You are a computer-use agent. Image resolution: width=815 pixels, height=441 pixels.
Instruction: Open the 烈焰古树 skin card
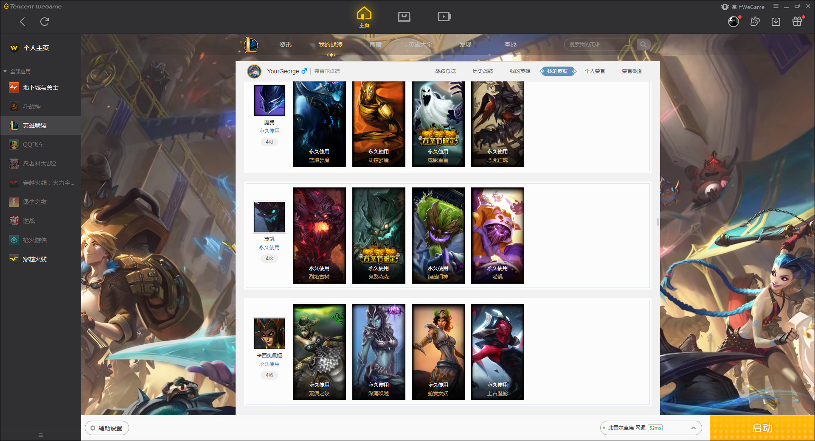pos(319,235)
